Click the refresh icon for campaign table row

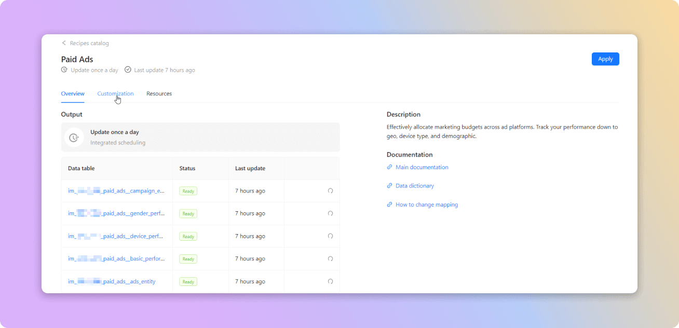pos(330,191)
